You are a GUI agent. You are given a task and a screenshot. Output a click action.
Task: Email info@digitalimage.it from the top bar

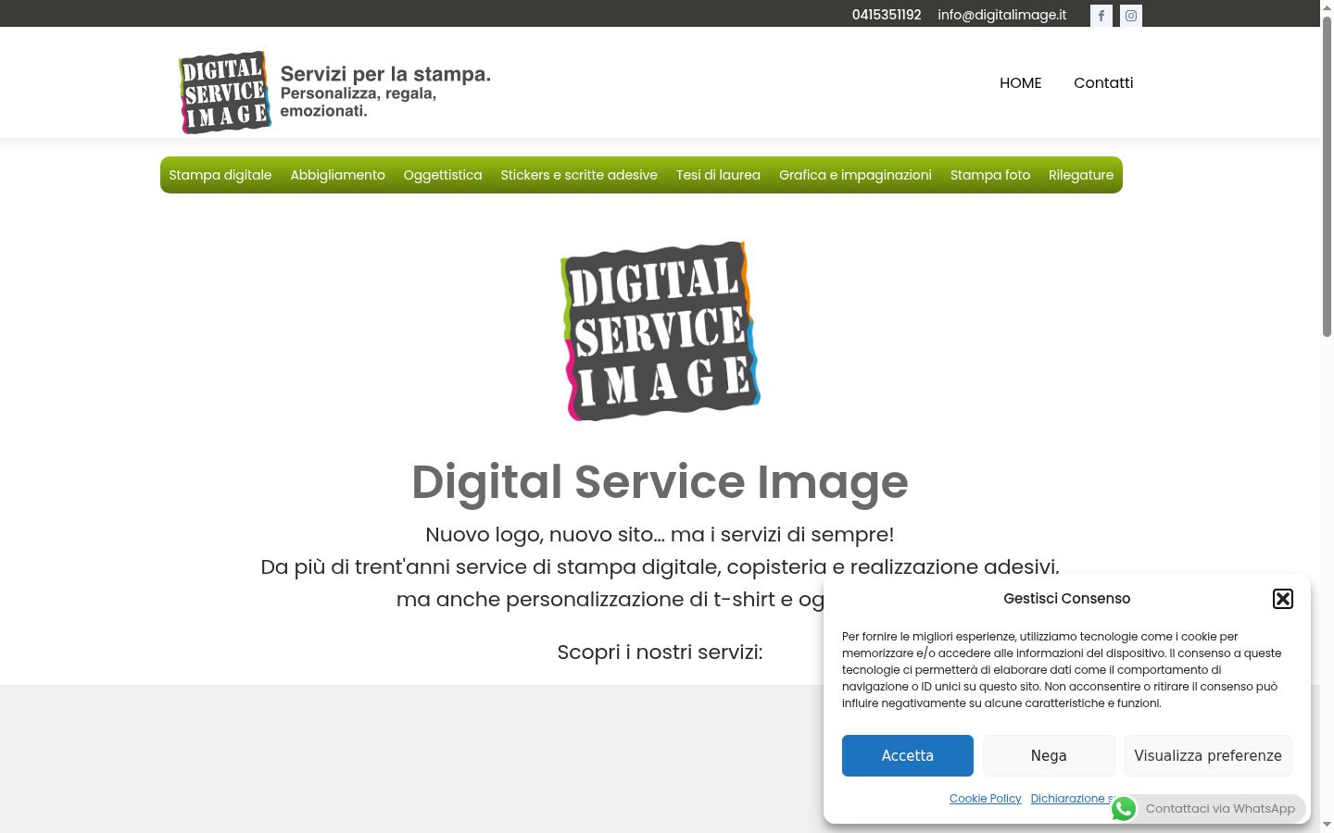coord(1001,15)
